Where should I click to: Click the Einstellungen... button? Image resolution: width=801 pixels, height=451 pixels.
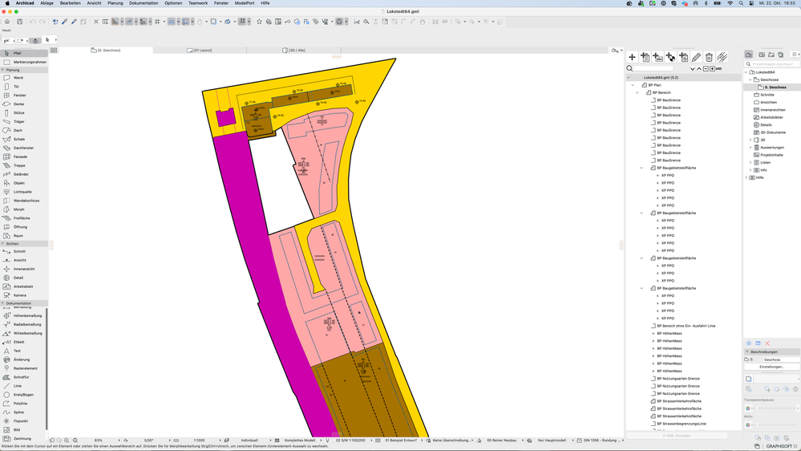click(x=772, y=367)
